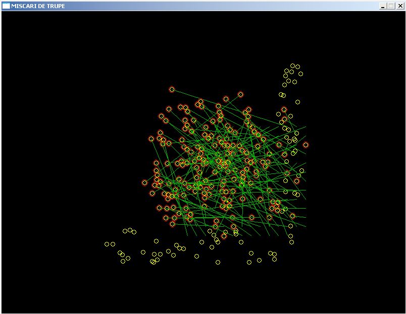Maximize the MISCARI DE TRUPE window
The width and height of the screenshot is (406, 314).
[391, 6]
